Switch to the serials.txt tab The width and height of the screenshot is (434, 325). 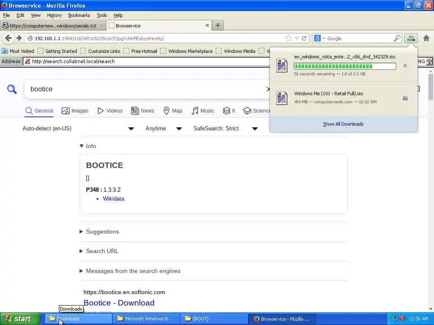point(53,25)
